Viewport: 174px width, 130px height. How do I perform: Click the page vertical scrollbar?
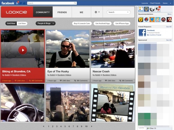(x=136, y=31)
